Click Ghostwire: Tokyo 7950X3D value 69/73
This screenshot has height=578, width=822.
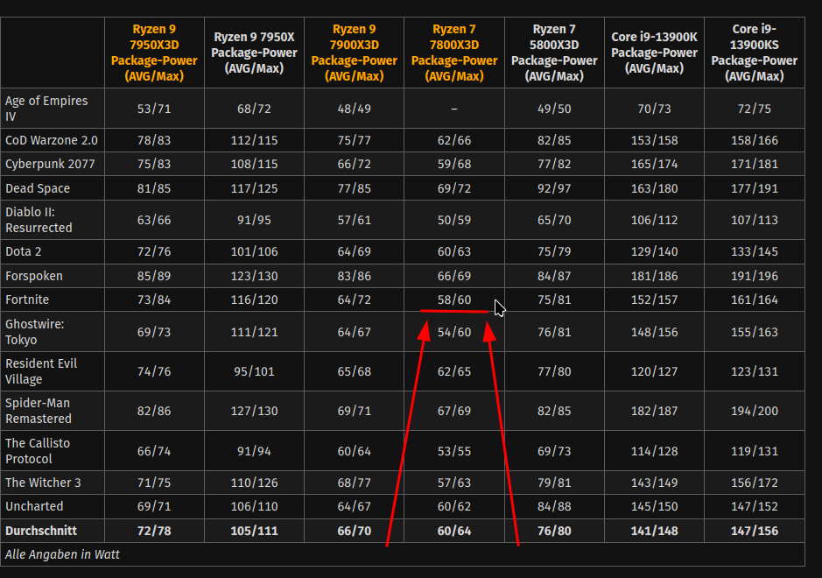(x=154, y=332)
